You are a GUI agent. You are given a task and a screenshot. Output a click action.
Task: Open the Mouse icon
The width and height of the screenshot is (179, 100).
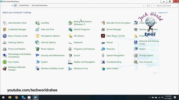point(103,43)
